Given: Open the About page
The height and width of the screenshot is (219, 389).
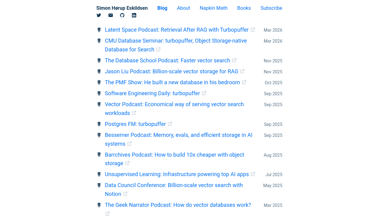Looking at the screenshot, I should click(184, 8).
